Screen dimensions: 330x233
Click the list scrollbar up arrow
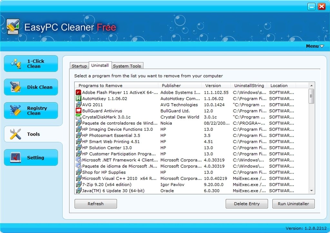tap(312, 85)
